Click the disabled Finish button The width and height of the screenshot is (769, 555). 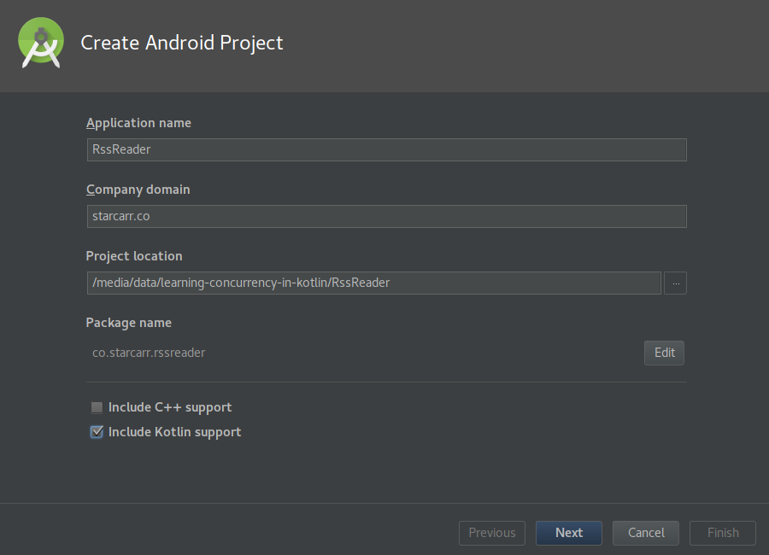coord(723,533)
